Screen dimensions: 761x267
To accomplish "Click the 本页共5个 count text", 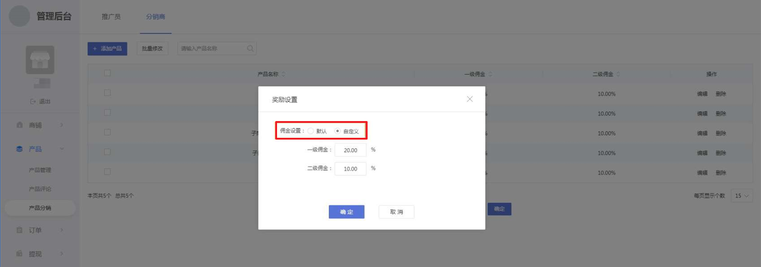I will [x=99, y=196].
